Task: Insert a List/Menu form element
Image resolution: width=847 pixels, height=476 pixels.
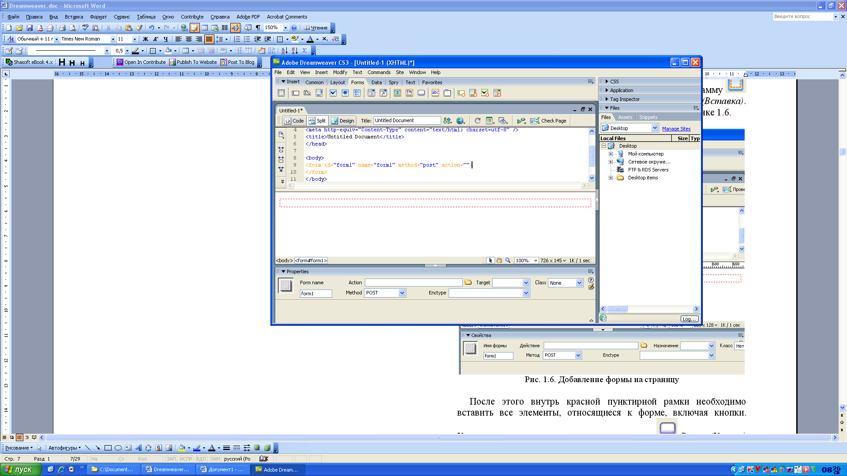Action: (371, 93)
